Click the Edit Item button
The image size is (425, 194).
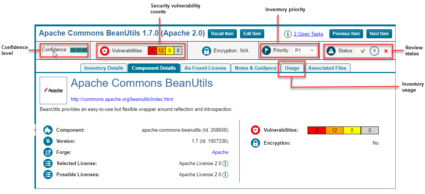(252, 34)
